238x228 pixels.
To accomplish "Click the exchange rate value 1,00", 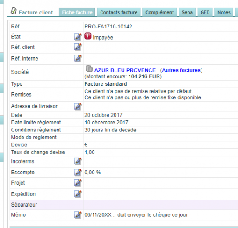I will (x=89, y=152).
